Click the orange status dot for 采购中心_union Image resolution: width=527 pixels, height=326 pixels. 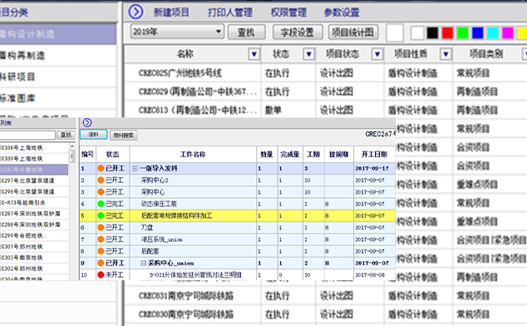click(x=101, y=263)
